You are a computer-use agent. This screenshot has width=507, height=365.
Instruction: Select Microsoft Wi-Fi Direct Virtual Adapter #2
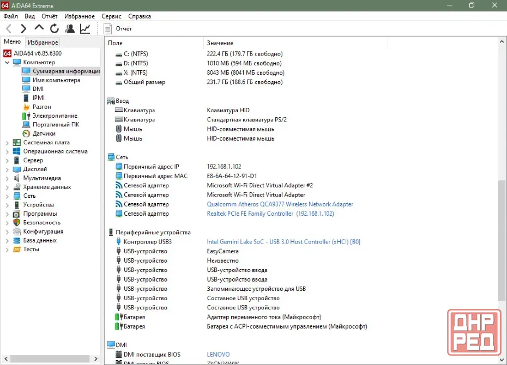point(260,185)
